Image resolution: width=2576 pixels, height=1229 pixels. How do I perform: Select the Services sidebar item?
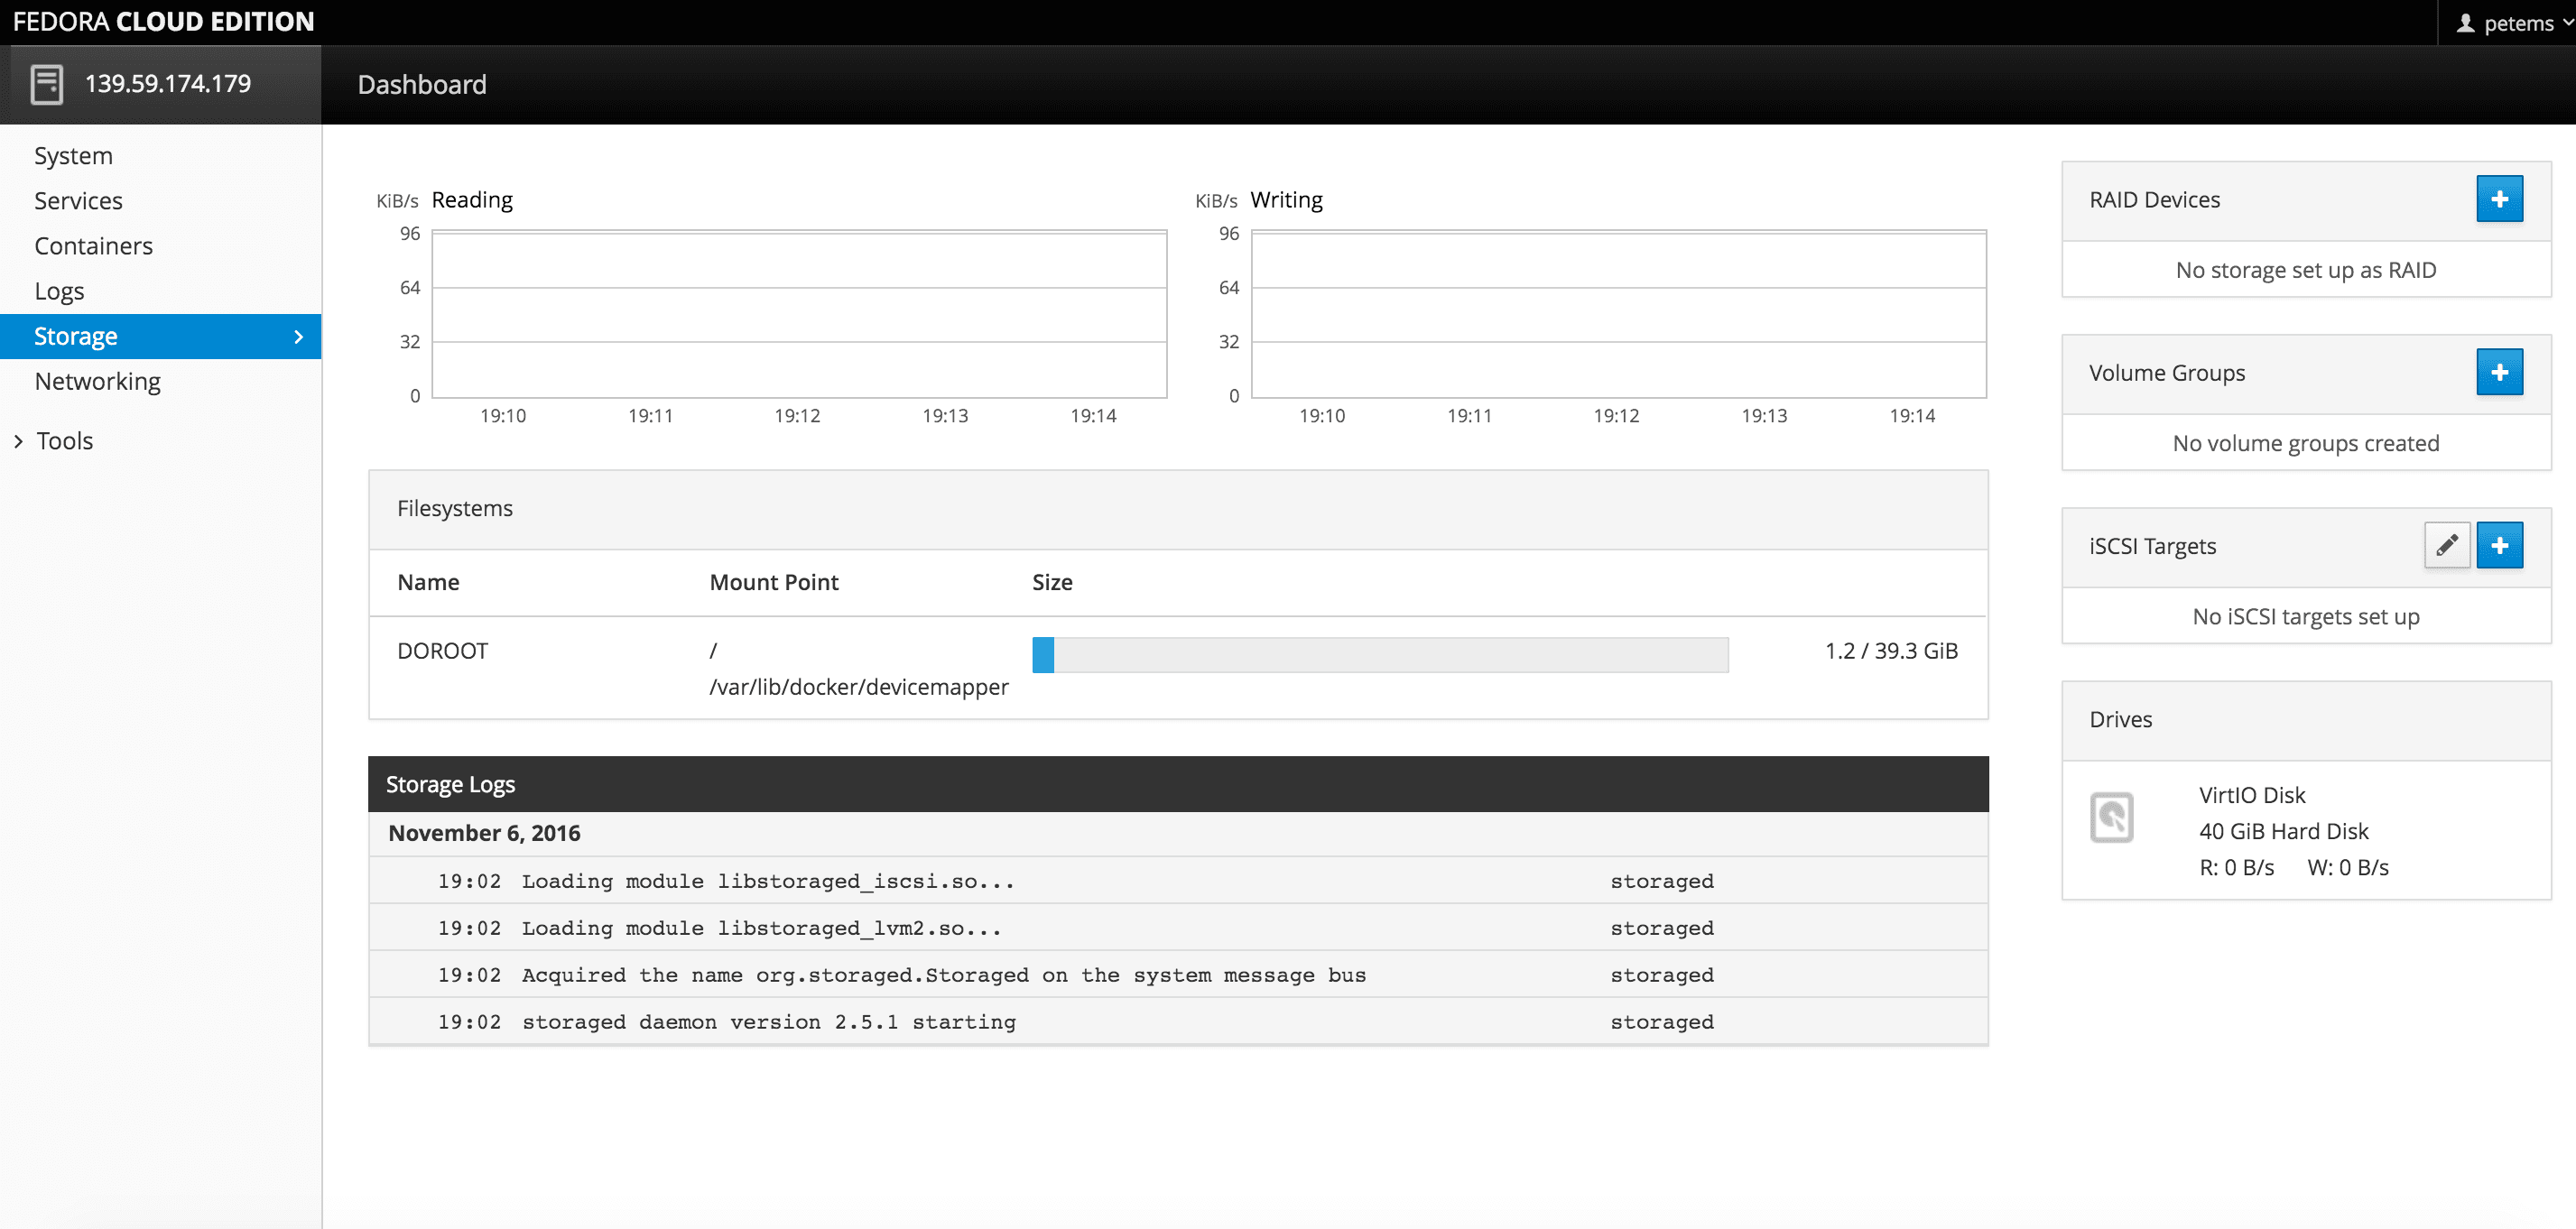78,200
